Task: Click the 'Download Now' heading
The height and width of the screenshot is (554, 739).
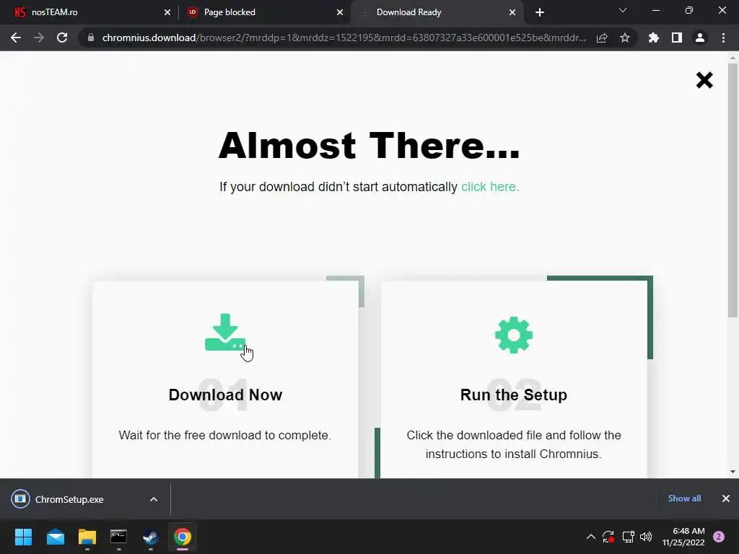Action: 225,395
